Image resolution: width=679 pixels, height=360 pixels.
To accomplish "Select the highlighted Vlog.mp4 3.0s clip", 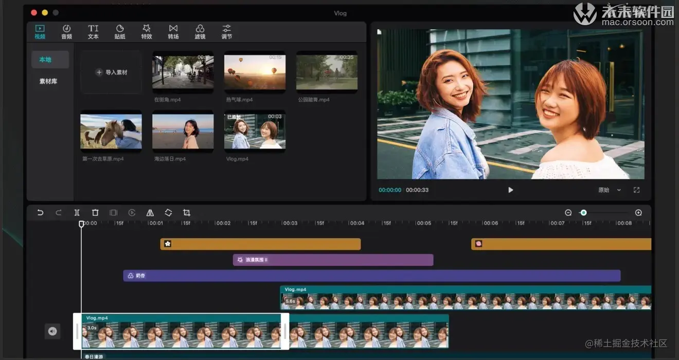I will (181, 331).
